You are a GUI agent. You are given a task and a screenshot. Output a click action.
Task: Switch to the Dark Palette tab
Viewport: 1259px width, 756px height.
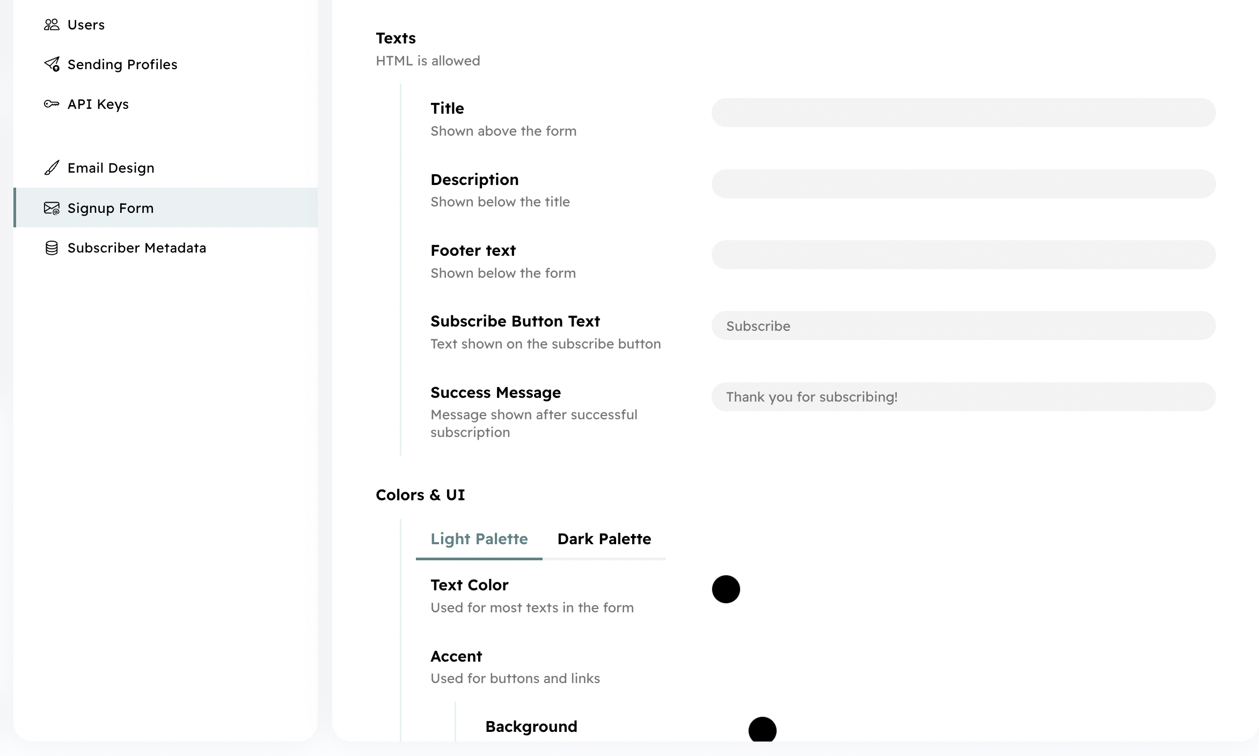tap(604, 539)
